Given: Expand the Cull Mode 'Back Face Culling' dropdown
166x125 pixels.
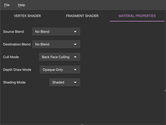Looking at the screenshot, I should click(59, 57).
